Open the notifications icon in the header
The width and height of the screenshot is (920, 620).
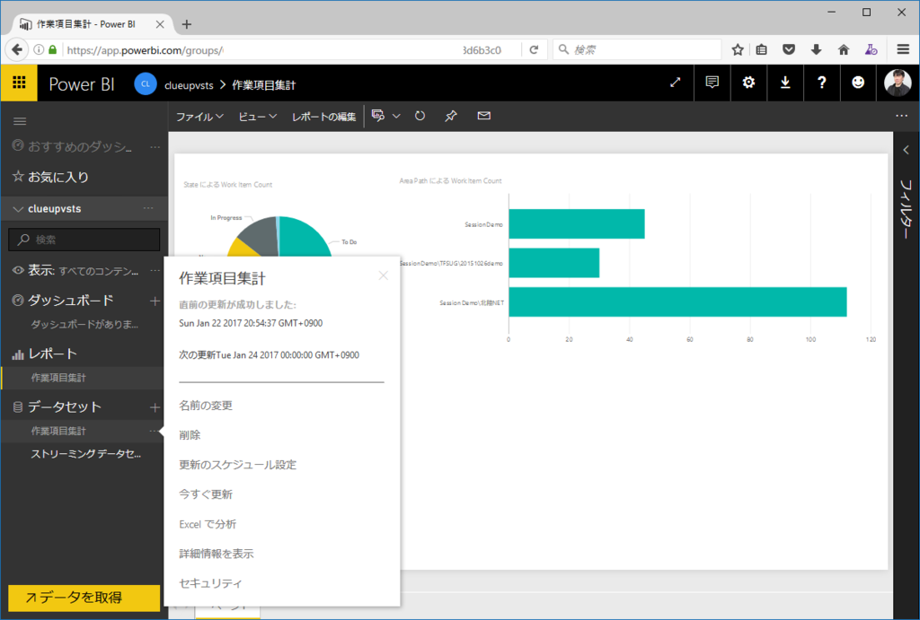click(x=712, y=83)
